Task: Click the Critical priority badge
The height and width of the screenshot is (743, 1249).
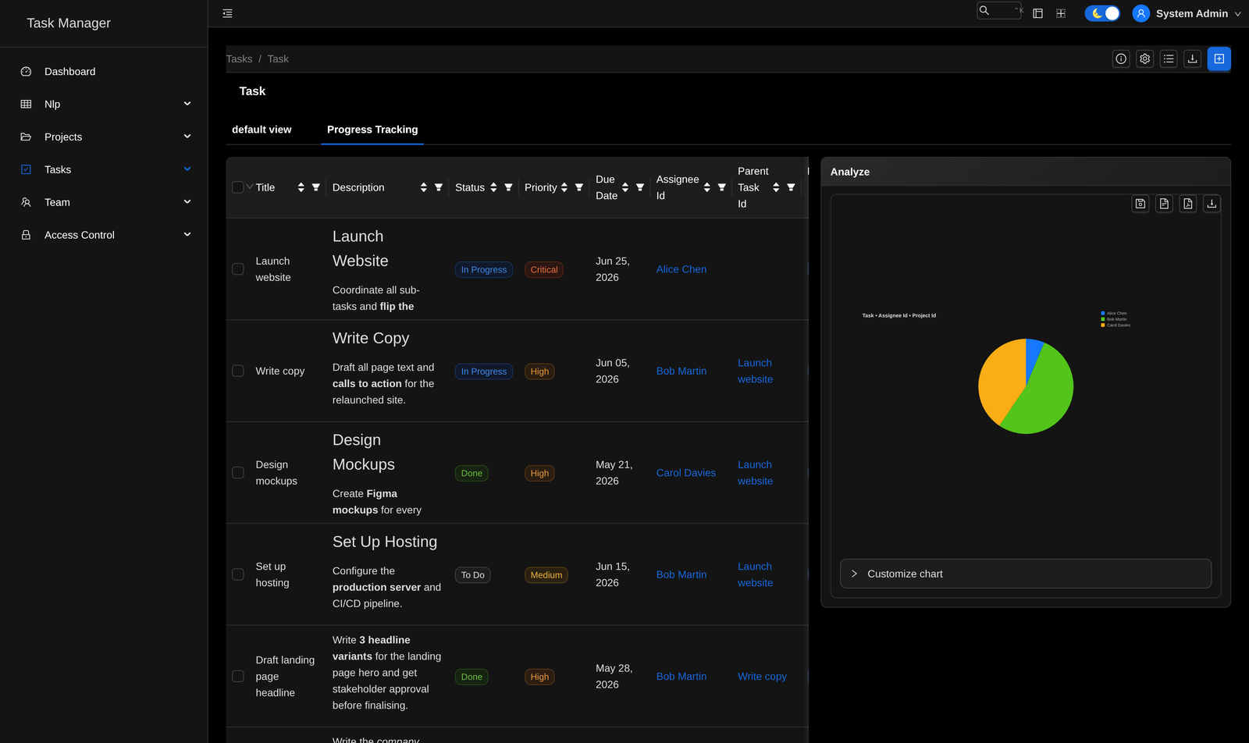Action: coord(544,269)
